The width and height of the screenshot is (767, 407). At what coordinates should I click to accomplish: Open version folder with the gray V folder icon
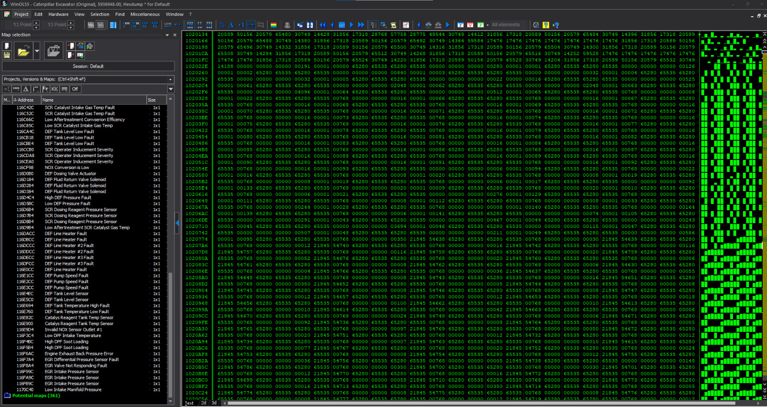pyautogui.click(x=54, y=50)
